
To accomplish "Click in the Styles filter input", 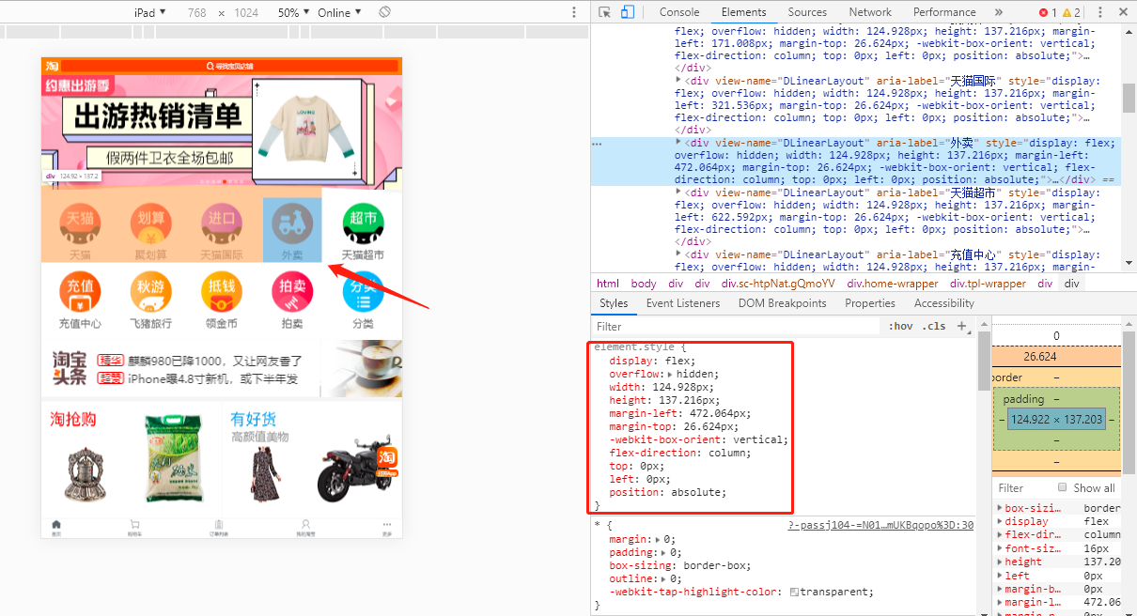I will (738, 326).
